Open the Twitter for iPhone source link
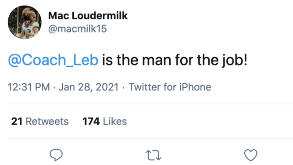Image resolution: width=293 pixels, height=165 pixels. [170, 87]
